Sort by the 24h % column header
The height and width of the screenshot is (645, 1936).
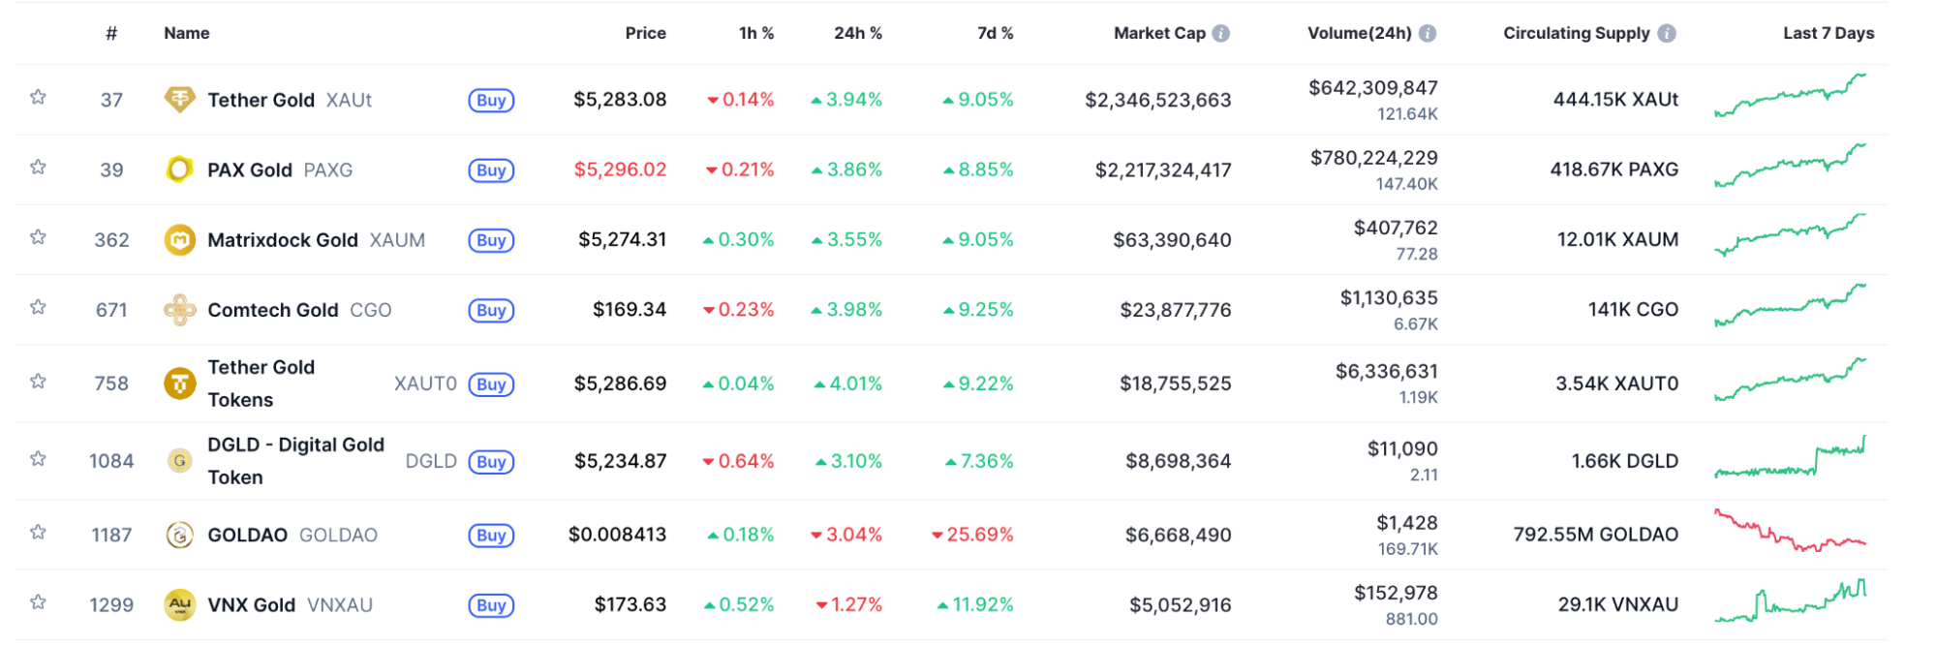click(x=857, y=33)
